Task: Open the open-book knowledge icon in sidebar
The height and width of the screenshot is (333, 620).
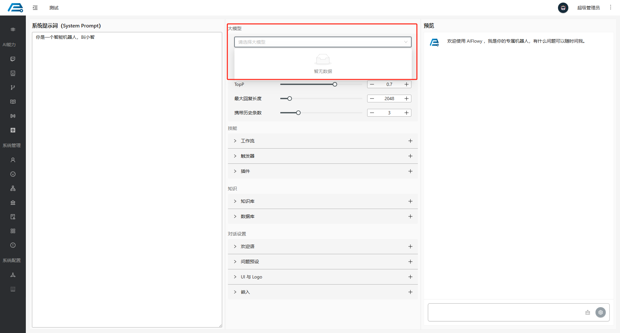Action: [x=13, y=102]
